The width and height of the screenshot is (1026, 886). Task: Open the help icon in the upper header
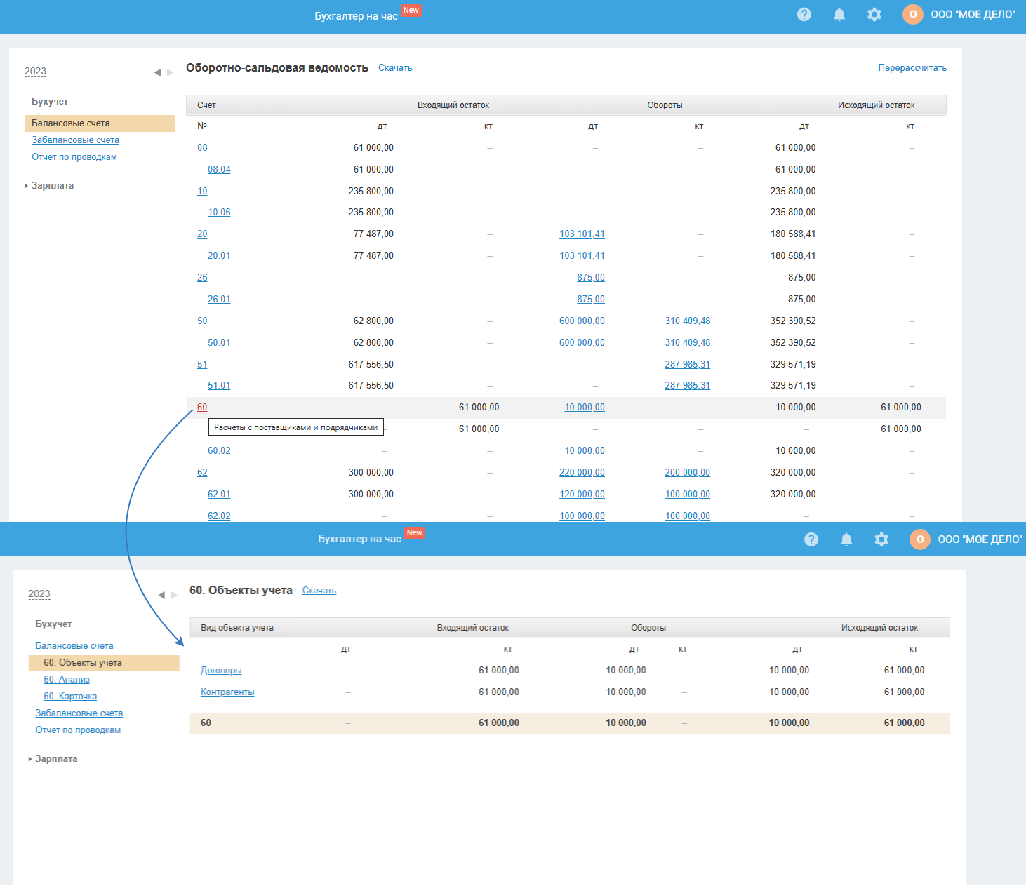click(x=804, y=14)
